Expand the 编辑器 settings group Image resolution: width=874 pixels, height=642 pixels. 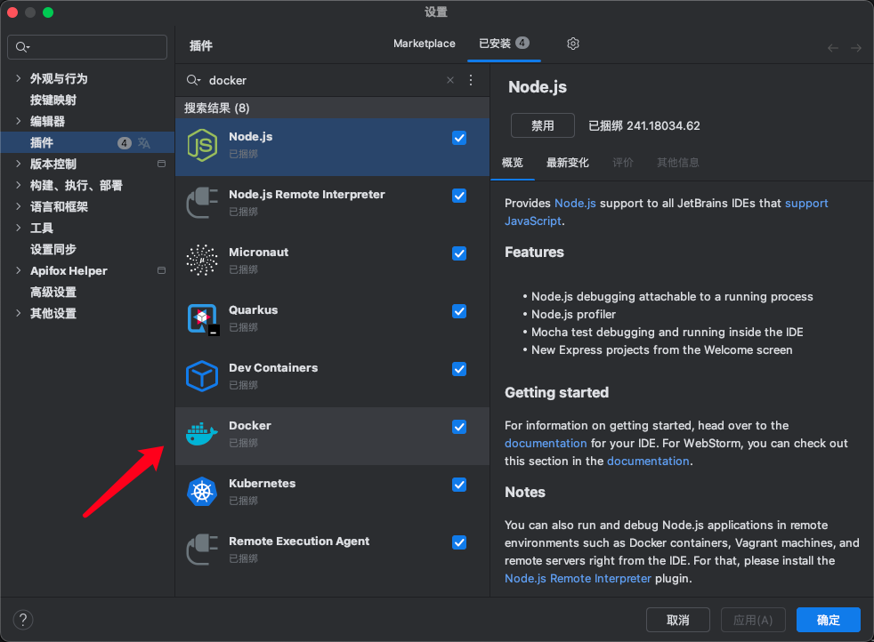[x=19, y=121]
